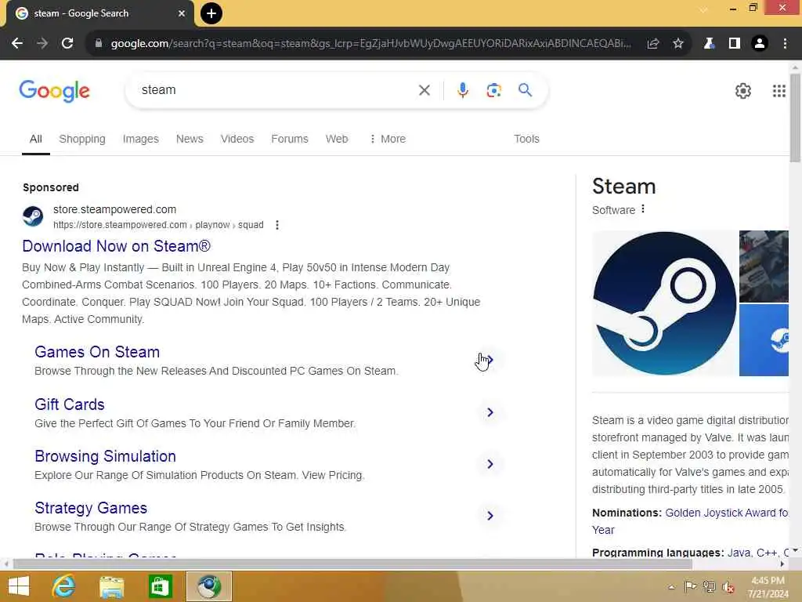Click into the steam search field

click(x=276, y=90)
